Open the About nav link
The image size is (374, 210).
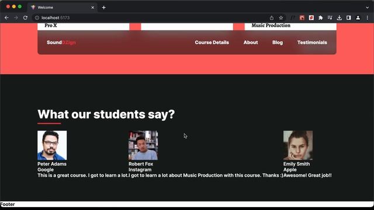(x=251, y=43)
